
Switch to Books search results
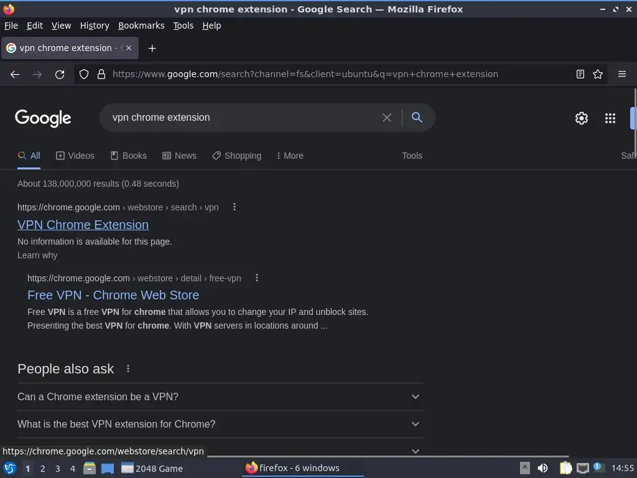pos(129,156)
